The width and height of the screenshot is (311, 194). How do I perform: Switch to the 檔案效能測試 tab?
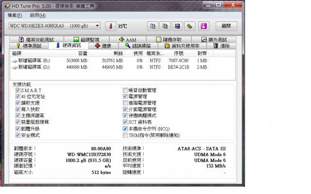point(36,40)
